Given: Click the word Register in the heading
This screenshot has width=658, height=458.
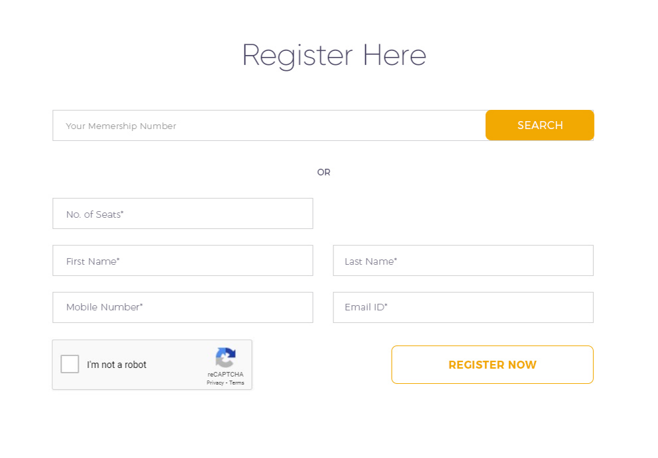Looking at the screenshot, I should tap(297, 56).
